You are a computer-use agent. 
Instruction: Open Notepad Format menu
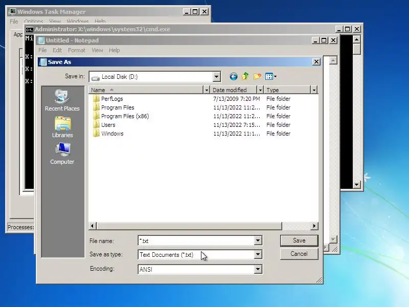pyautogui.click(x=77, y=50)
